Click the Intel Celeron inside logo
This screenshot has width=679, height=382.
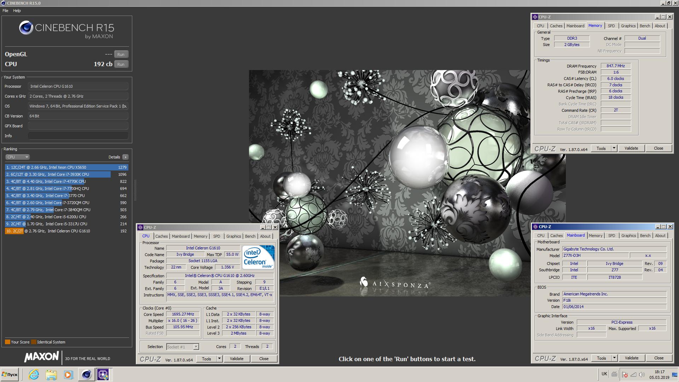pyautogui.click(x=258, y=257)
